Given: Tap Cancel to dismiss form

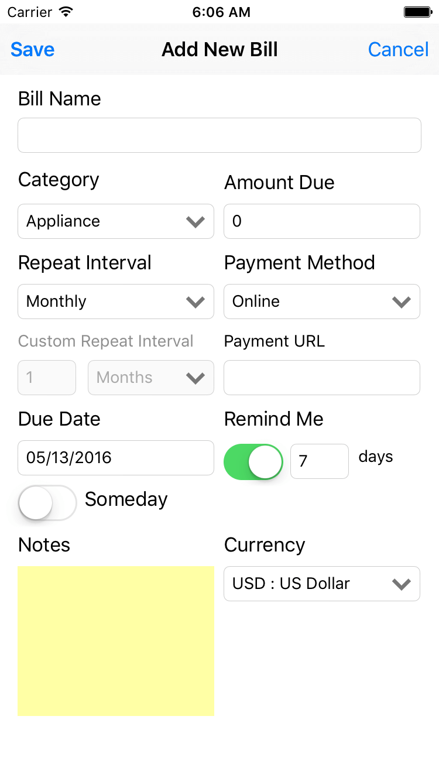Looking at the screenshot, I should 398,50.
